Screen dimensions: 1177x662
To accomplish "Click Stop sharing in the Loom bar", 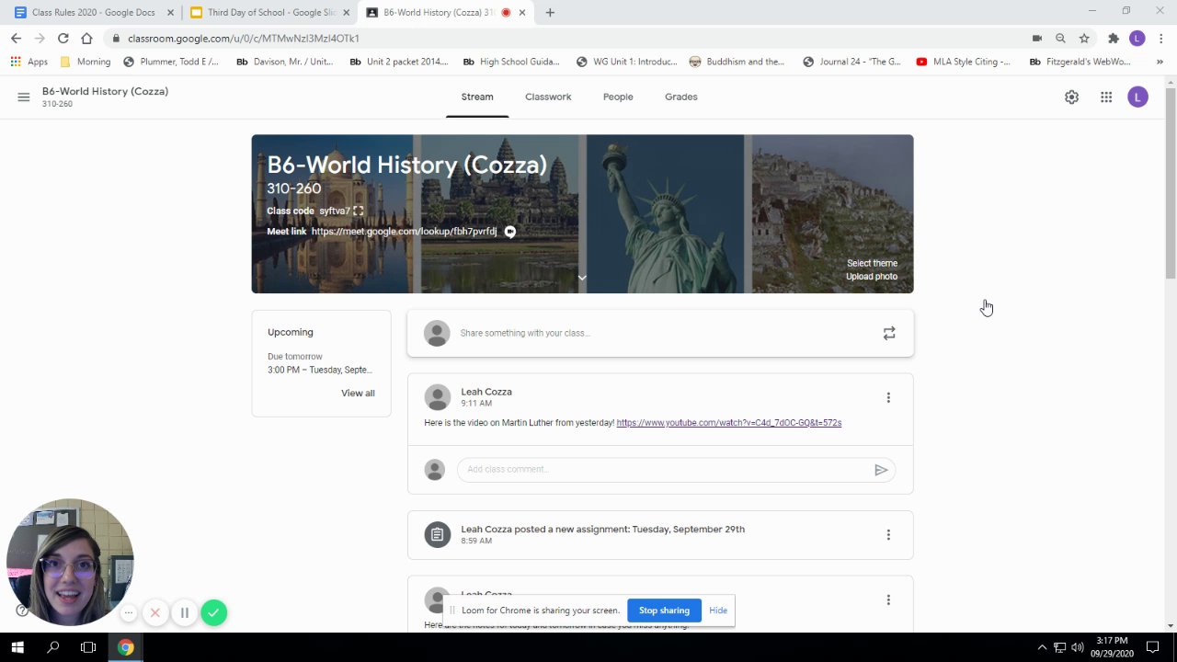I will 664,611.
